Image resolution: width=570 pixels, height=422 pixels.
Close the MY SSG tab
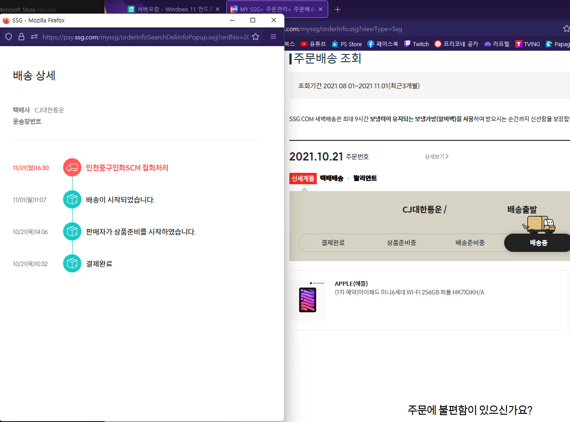click(x=320, y=9)
